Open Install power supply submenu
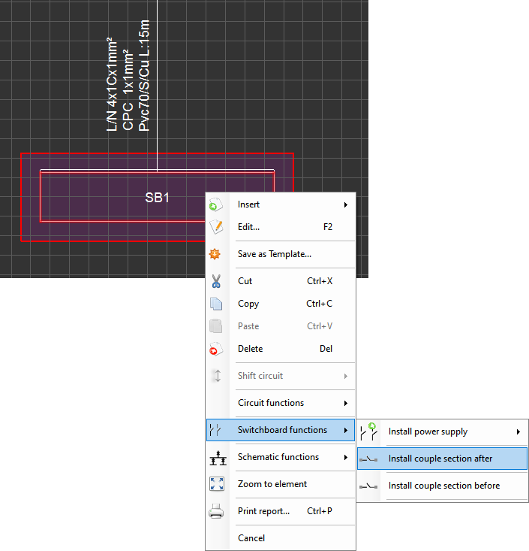The image size is (529, 551). click(443, 431)
